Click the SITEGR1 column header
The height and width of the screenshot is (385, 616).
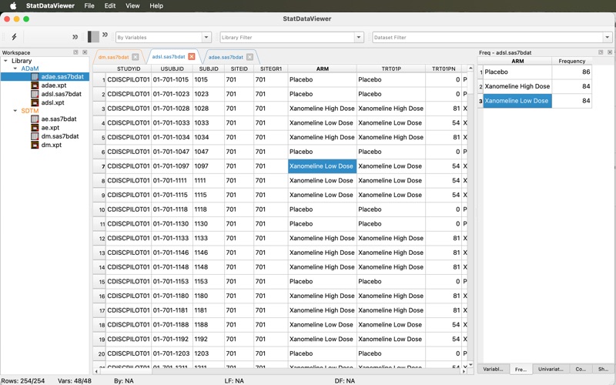point(271,69)
